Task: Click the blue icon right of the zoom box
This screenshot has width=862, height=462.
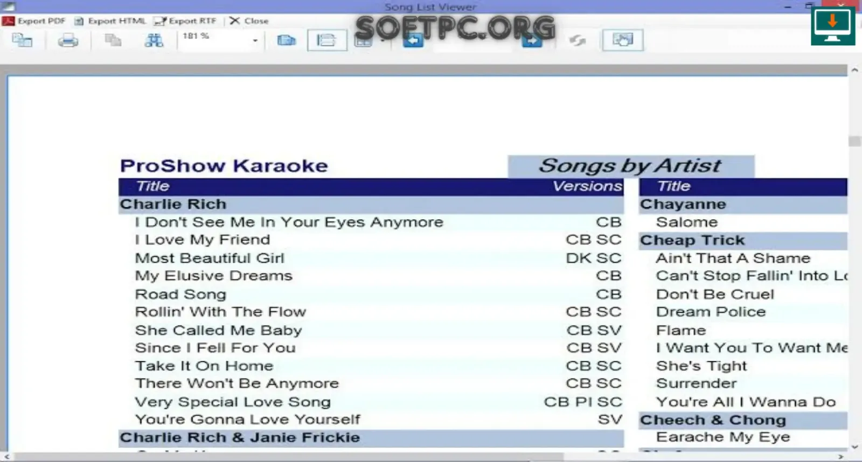Action: click(x=286, y=40)
